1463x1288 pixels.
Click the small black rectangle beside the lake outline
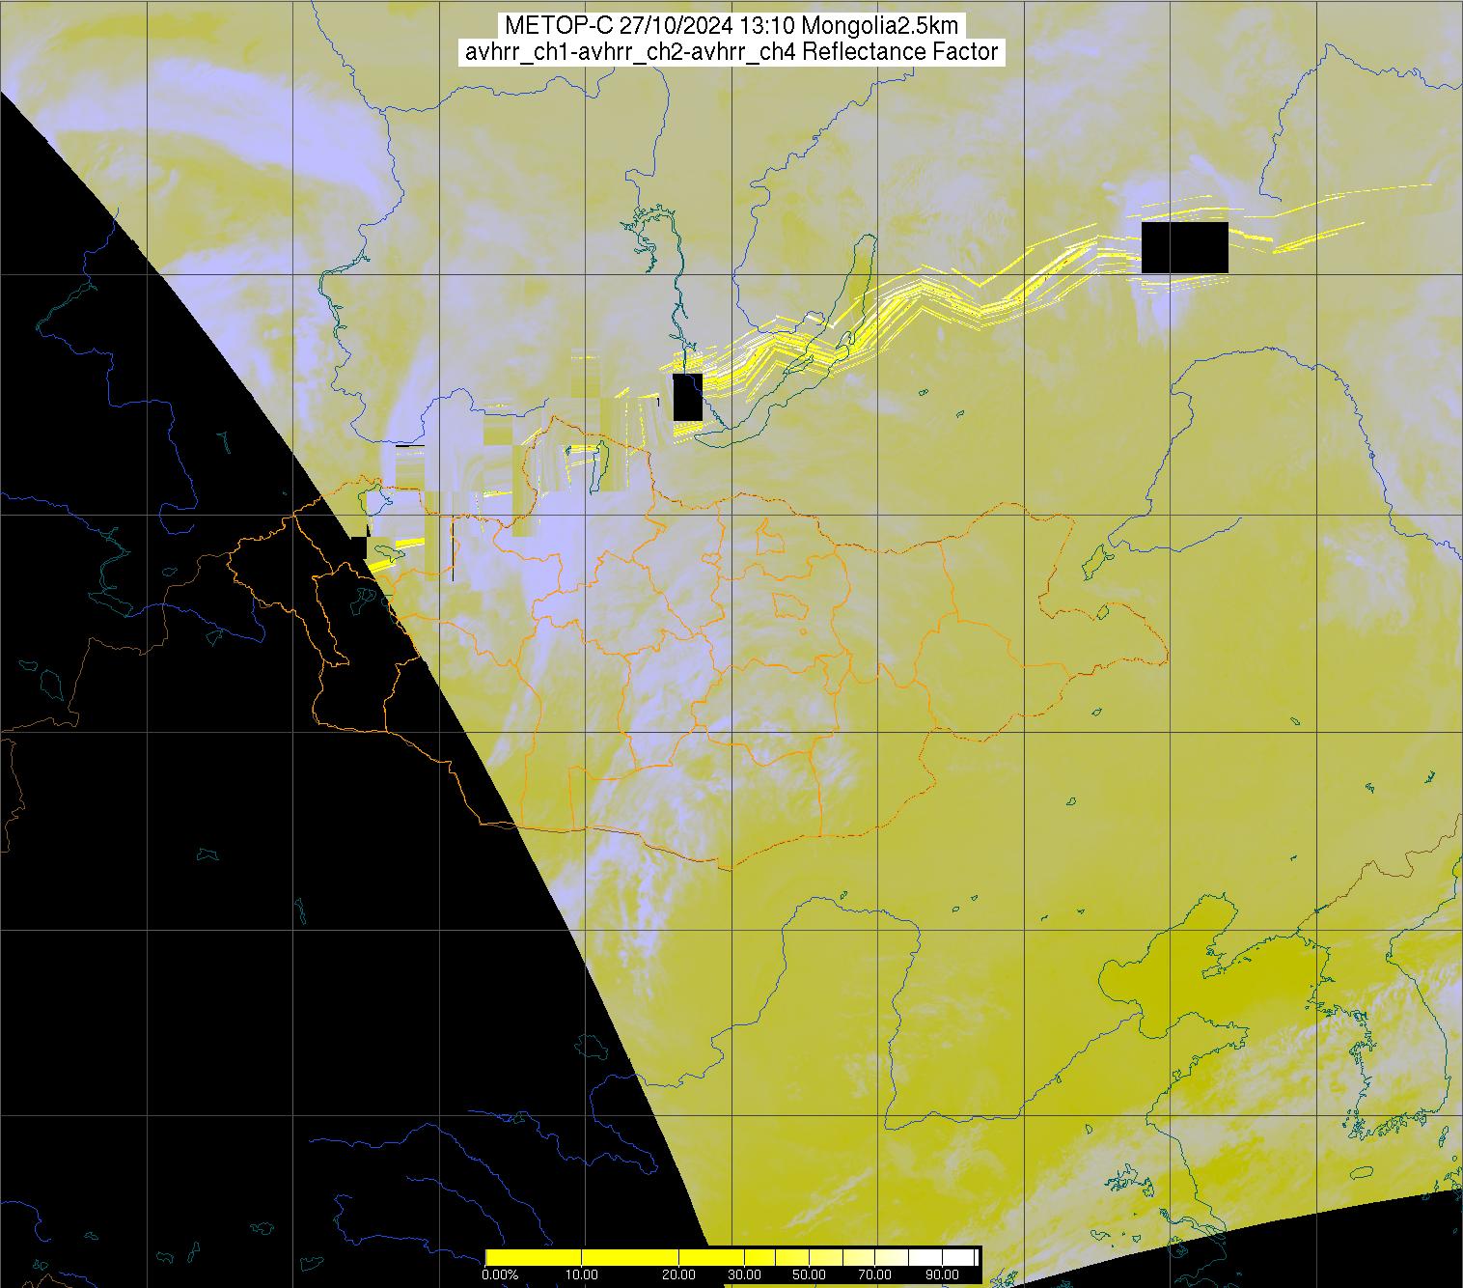pyautogui.click(x=687, y=397)
